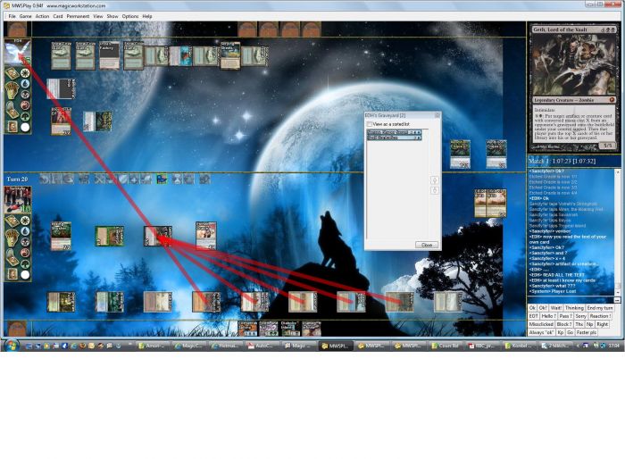This screenshot has width=625, height=459.
Task: Click Sanctyfer's white mana sun symbol
Action: 25,221
